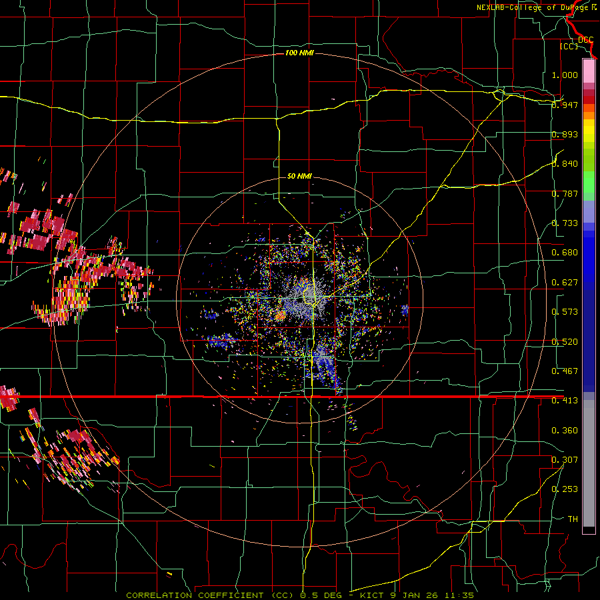
Task: Pick the gray band in the color bar
Action: tap(589, 463)
